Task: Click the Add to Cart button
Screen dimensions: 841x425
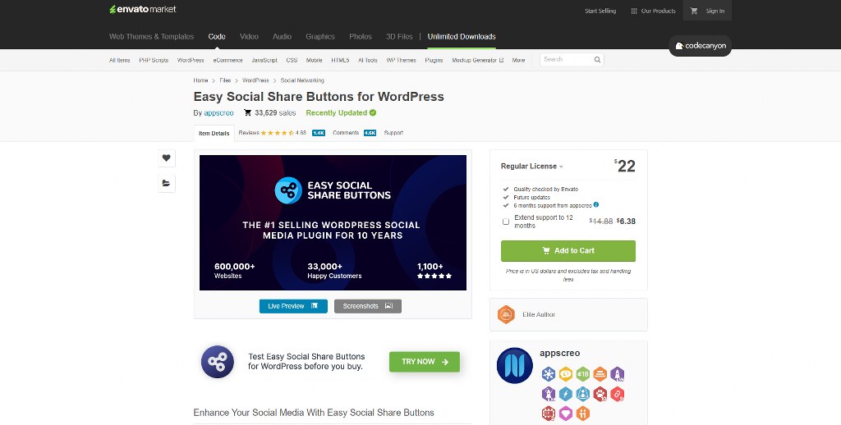Action: tap(568, 251)
